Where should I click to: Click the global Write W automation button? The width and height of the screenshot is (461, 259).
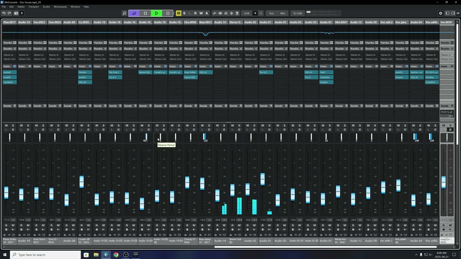tap(201, 13)
